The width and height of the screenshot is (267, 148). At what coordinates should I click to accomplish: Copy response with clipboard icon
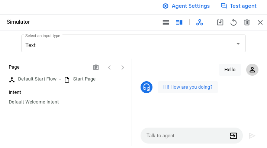point(96,67)
